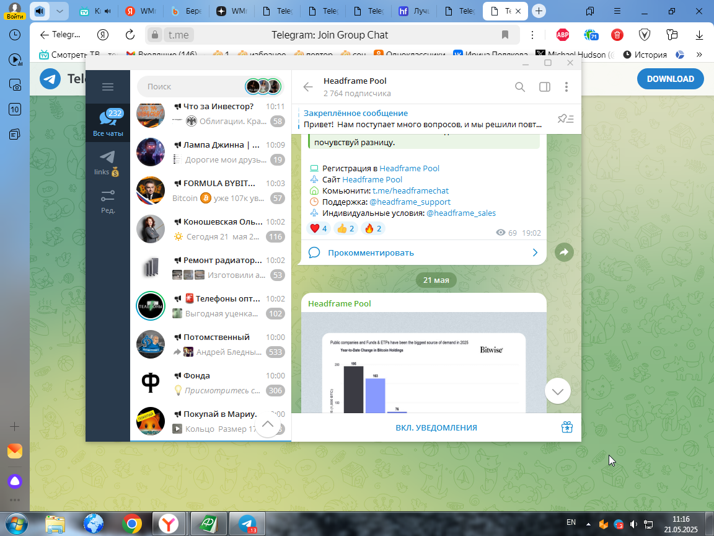Open the chat three-dots options menu
Viewport: 714px width, 536px height.
[x=566, y=87]
